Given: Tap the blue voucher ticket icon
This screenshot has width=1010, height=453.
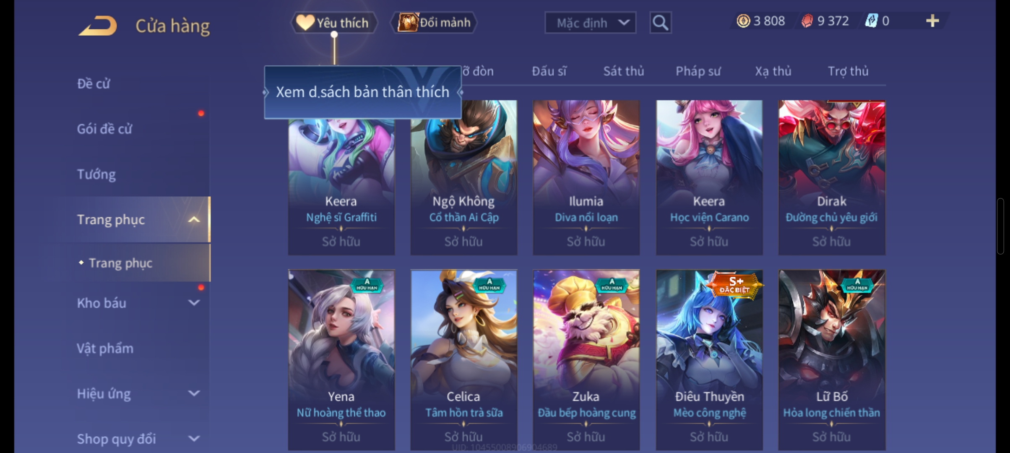Looking at the screenshot, I should pyautogui.click(x=871, y=21).
